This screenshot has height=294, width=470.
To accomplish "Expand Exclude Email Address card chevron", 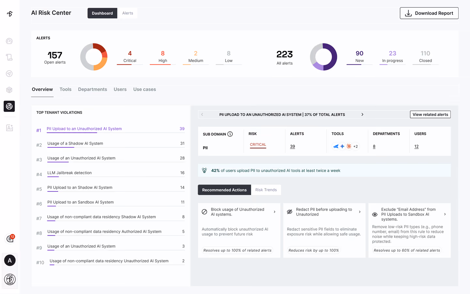I will coord(445,214).
